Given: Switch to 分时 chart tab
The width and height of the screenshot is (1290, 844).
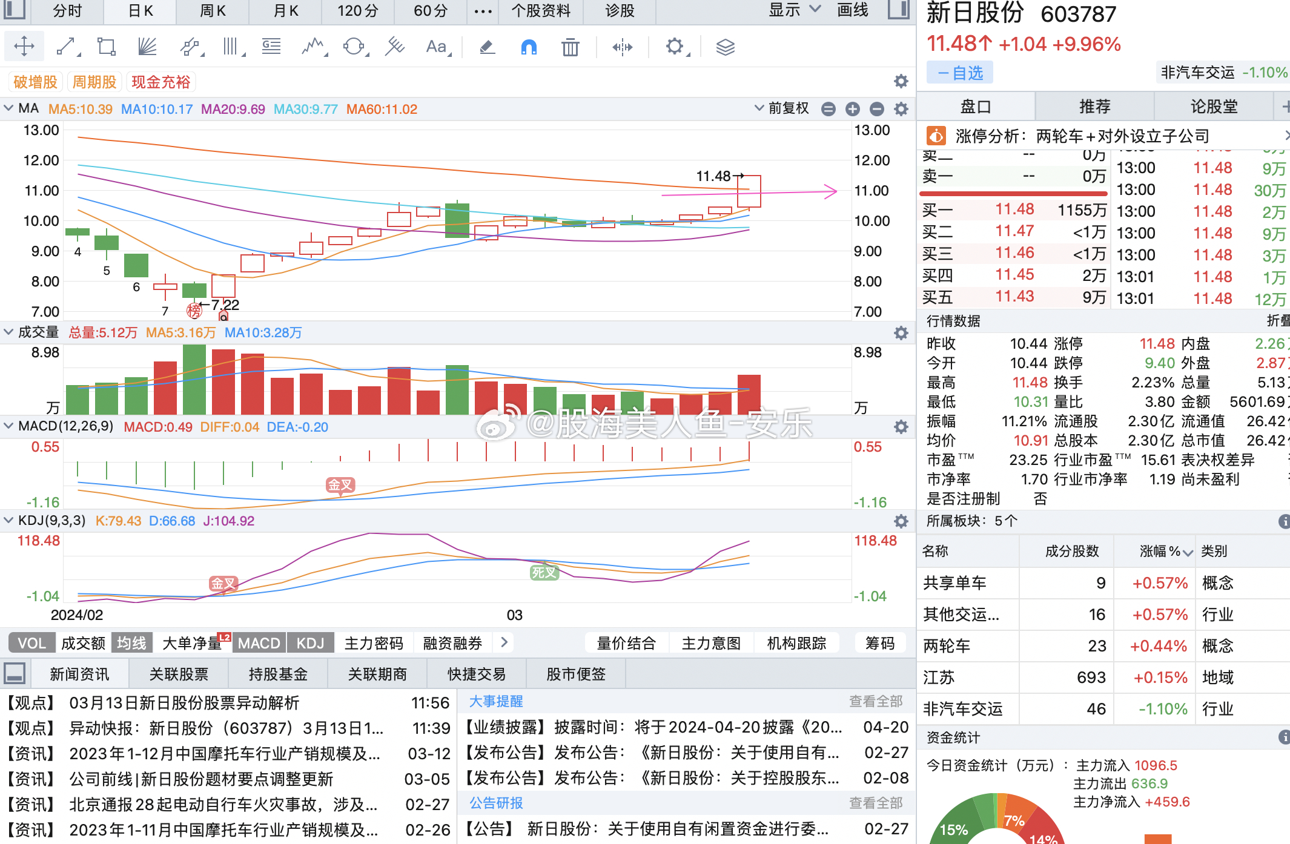Looking at the screenshot, I should (x=67, y=11).
